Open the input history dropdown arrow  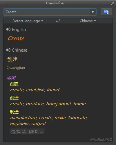[x=93, y=12]
